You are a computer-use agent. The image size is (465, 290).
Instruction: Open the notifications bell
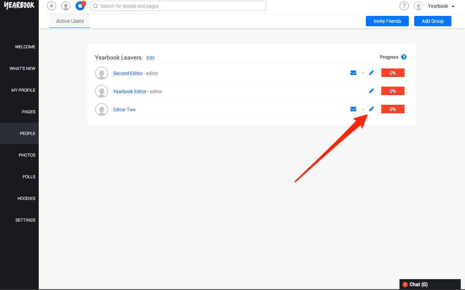52,6
